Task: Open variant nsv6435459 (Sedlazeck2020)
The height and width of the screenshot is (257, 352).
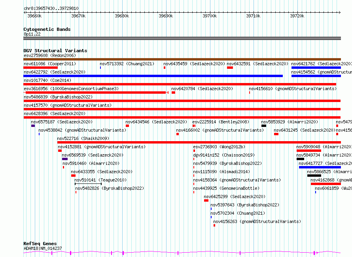Action: coord(194,64)
